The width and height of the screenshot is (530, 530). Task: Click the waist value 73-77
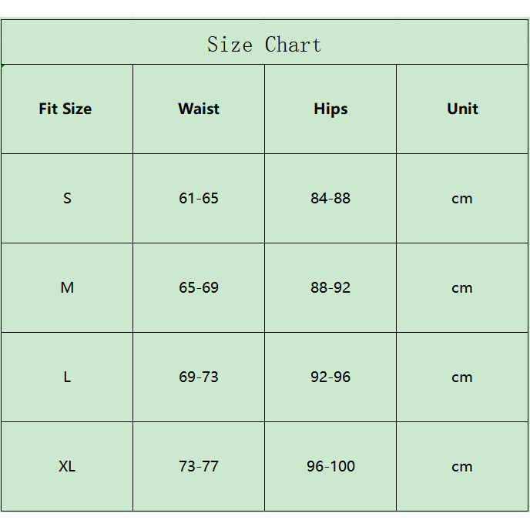pos(199,466)
